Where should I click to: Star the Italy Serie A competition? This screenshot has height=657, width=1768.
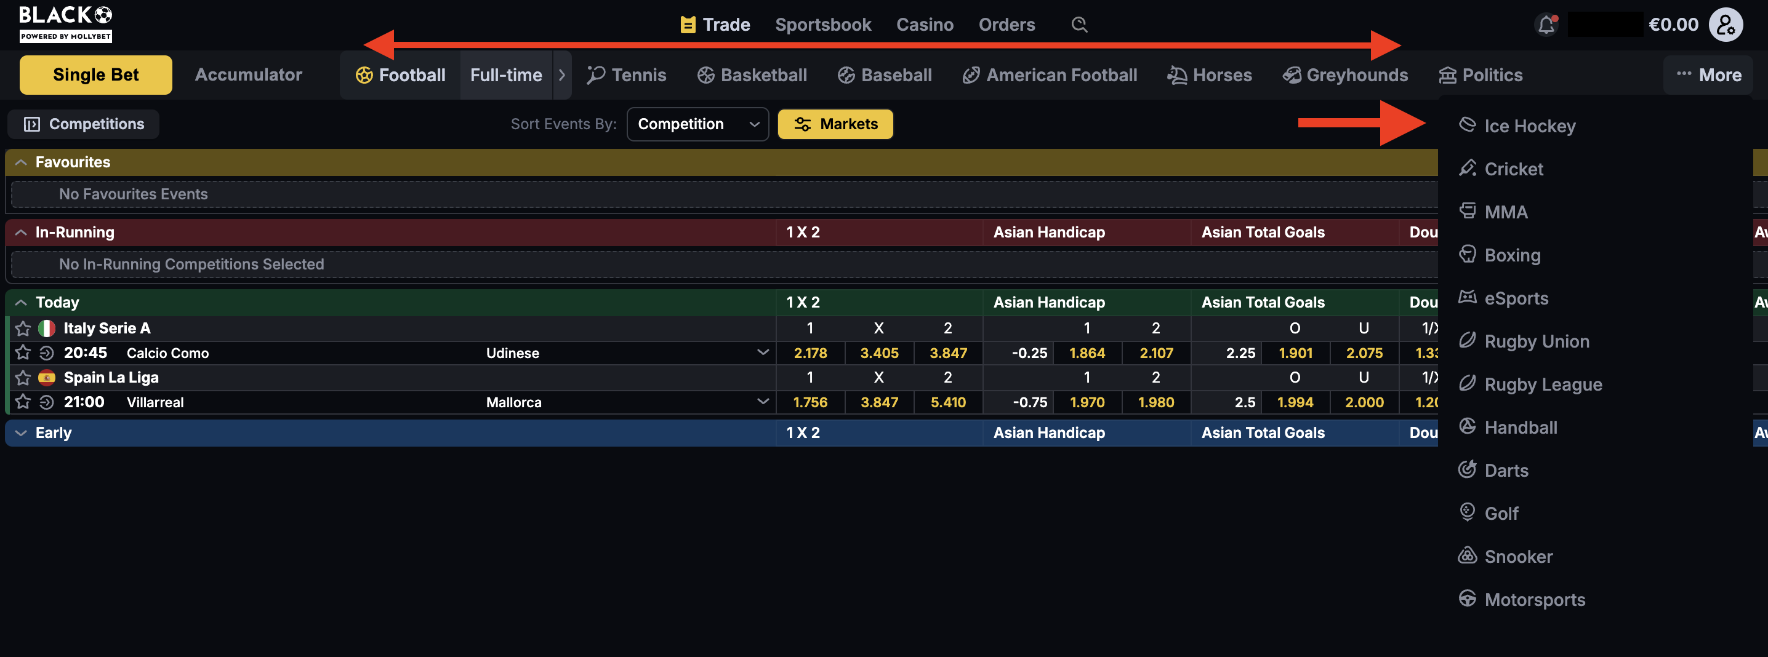click(x=23, y=328)
